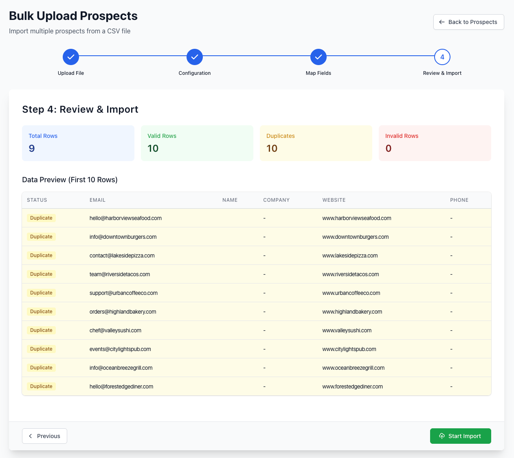Click the WEBSITE column header
This screenshot has width=514, height=458.
pos(334,200)
